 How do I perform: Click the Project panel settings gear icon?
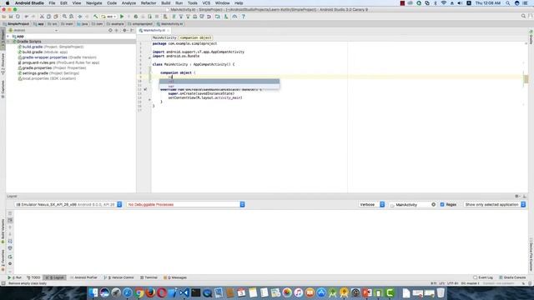pyautogui.click(x=124, y=30)
